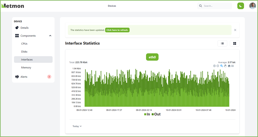Click the eth0 interface label
The image size is (258, 137).
coord(152,57)
